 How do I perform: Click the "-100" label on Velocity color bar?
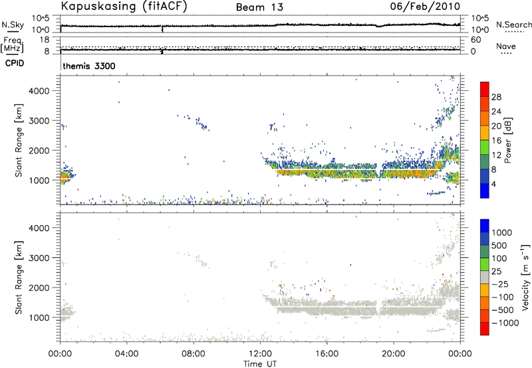click(503, 297)
